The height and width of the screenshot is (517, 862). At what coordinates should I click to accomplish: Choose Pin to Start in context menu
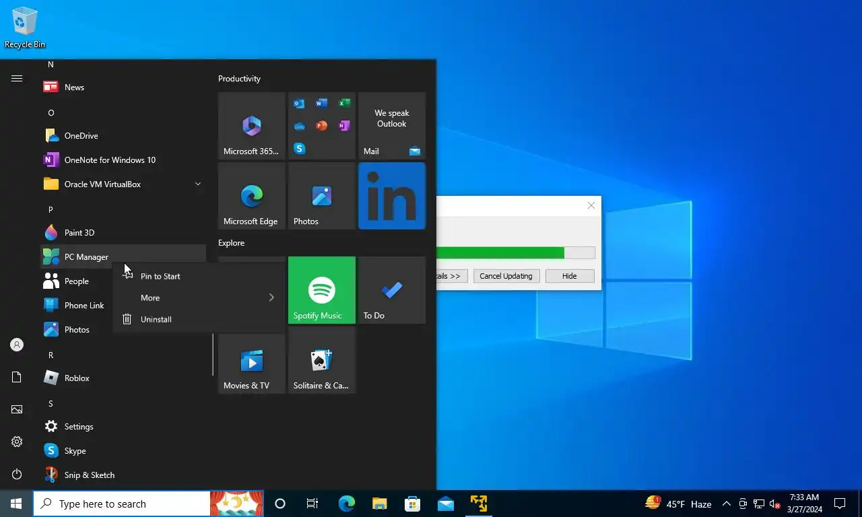198,276
